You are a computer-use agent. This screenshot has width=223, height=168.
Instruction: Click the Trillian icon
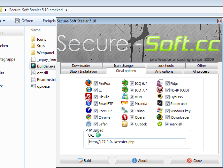[125, 110]
